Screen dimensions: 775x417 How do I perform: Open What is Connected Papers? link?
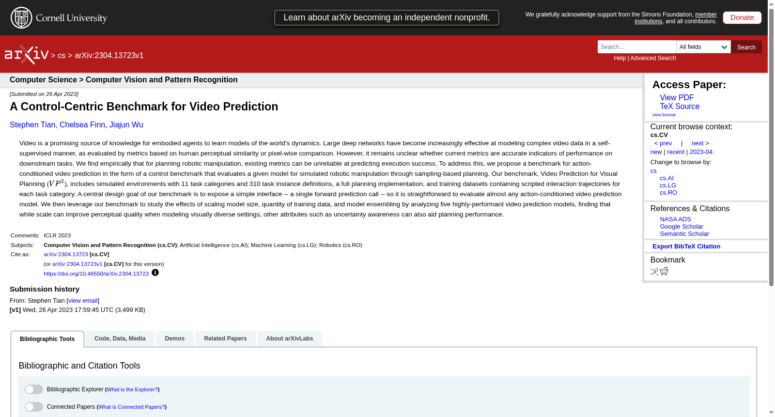pos(132,407)
